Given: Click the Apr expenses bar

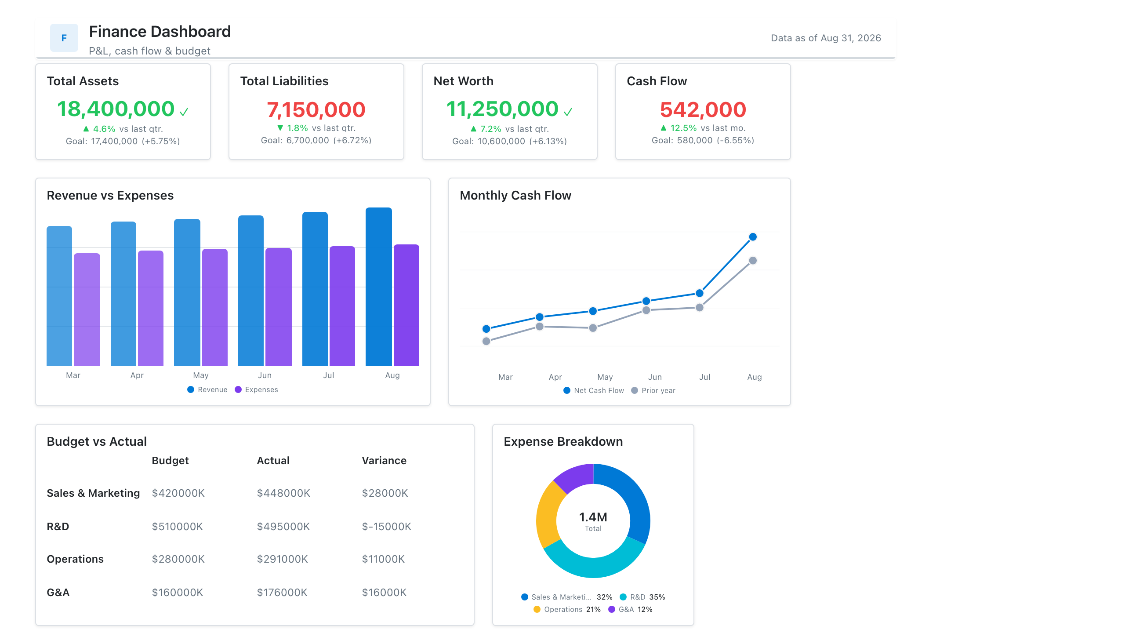Looking at the screenshot, I should pos(151,308).
